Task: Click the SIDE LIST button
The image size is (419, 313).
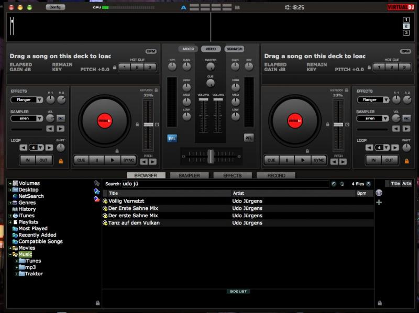Action: pos(238,292)
